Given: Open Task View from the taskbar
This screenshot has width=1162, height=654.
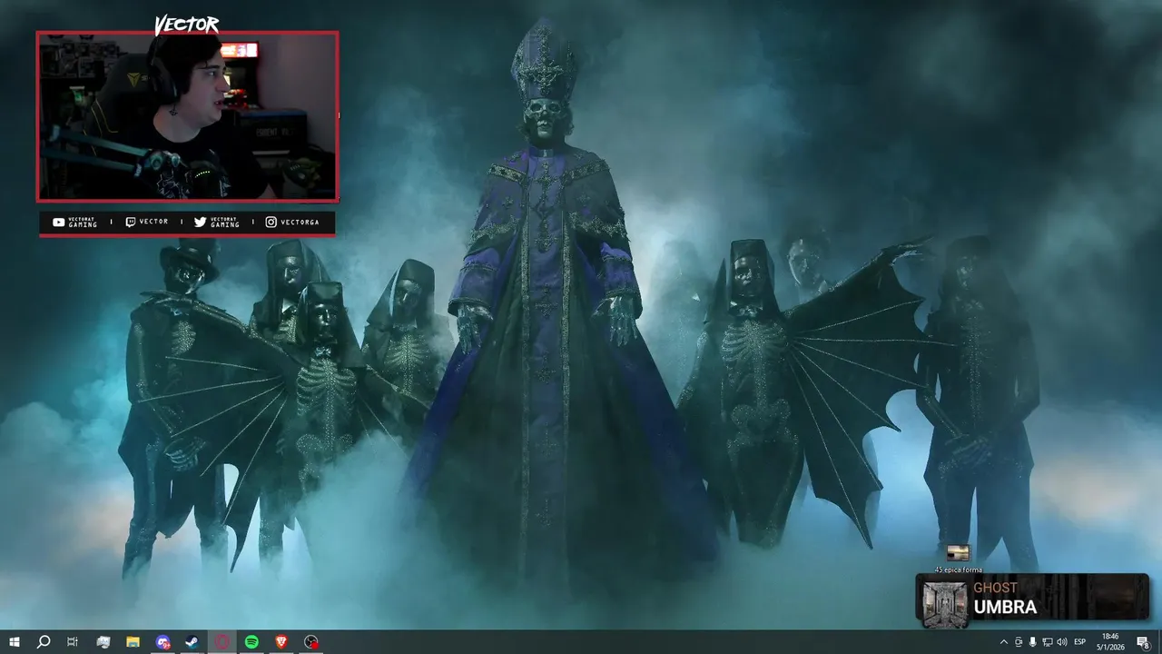Looking at the screenshot, I should 73,642.
